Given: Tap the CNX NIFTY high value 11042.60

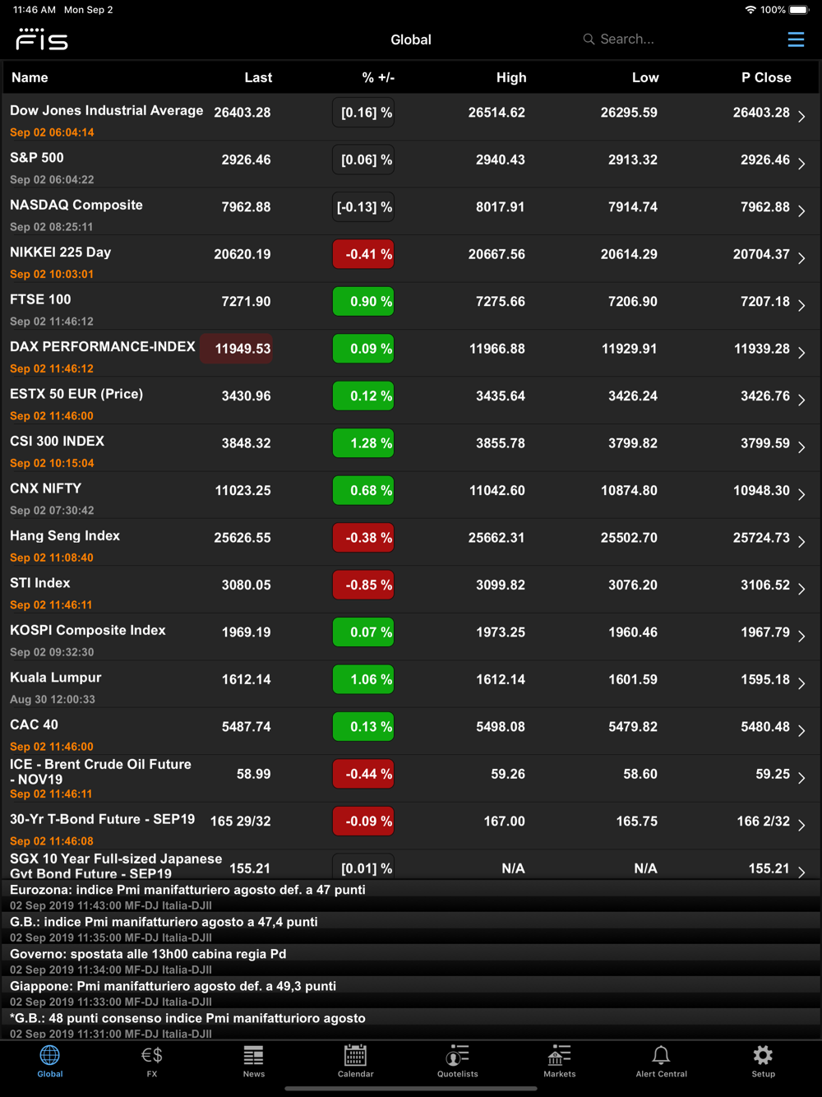Looking at the screenshot, I should 497,490.
